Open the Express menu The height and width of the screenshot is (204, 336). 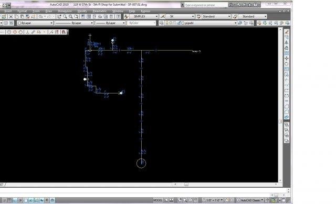click(x=145, y=11)
